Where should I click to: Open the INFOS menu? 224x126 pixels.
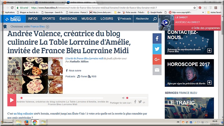[33, 19]
